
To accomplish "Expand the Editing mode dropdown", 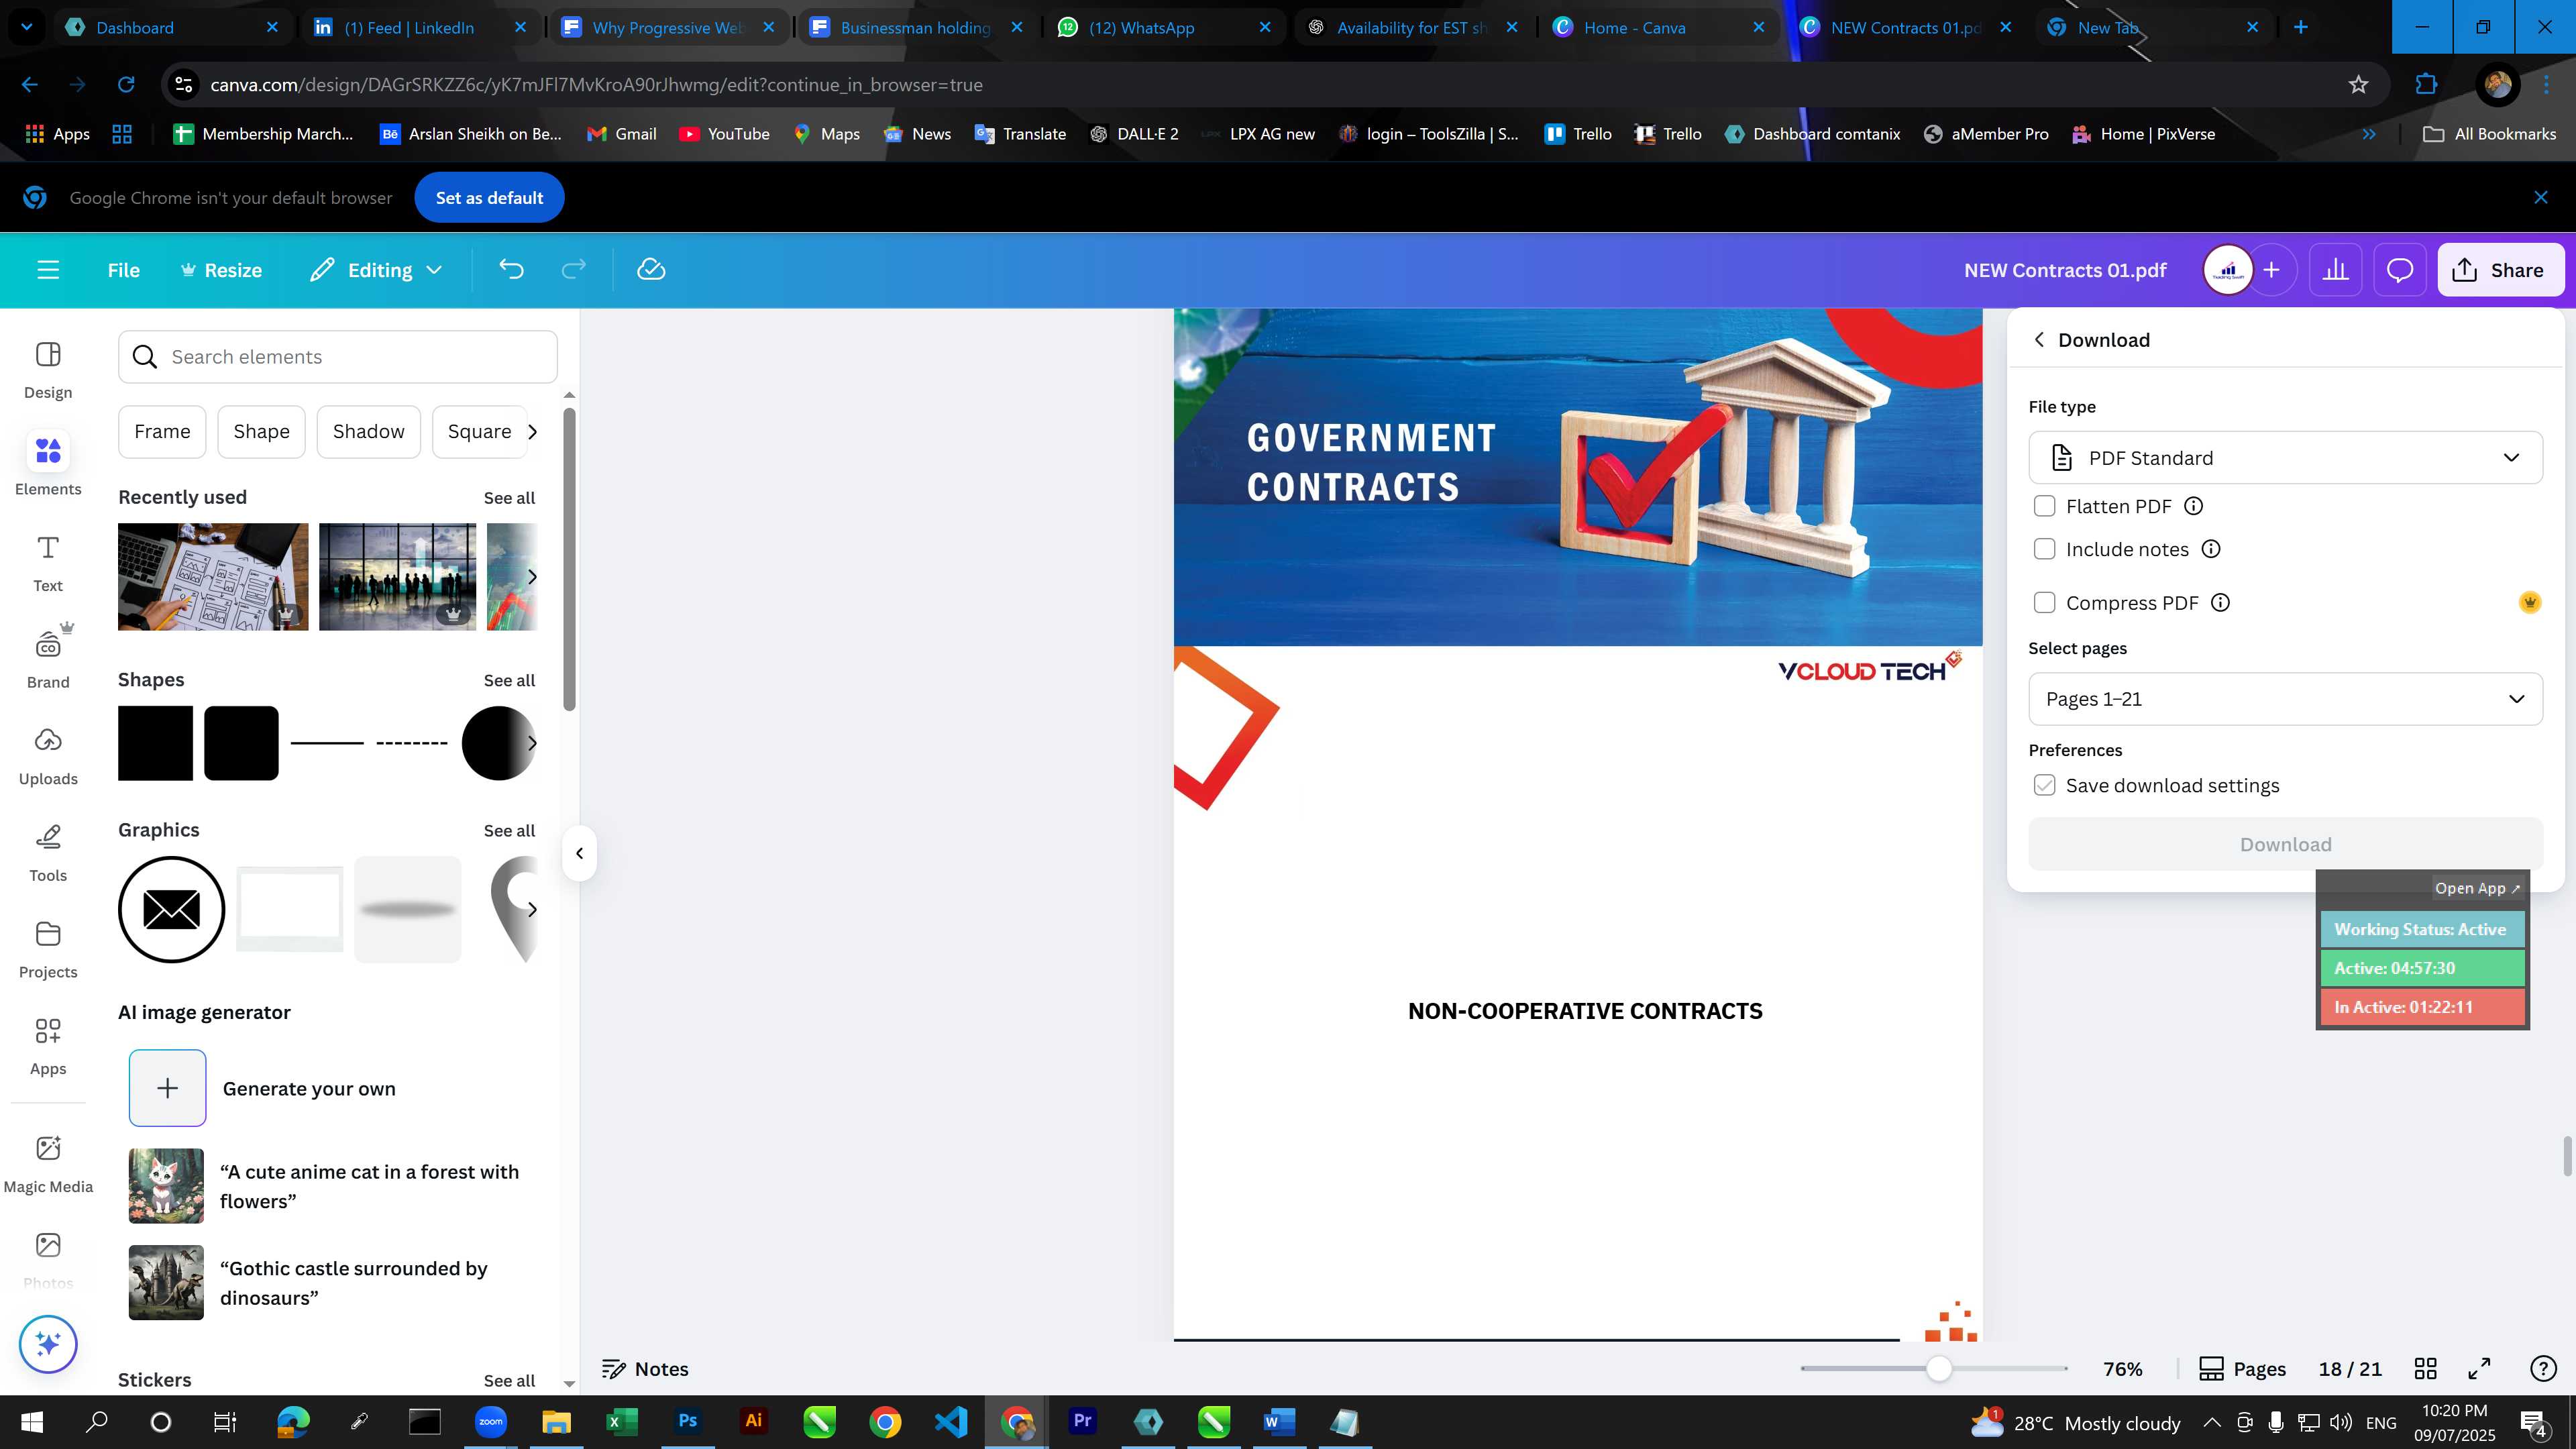I will 376,270.
